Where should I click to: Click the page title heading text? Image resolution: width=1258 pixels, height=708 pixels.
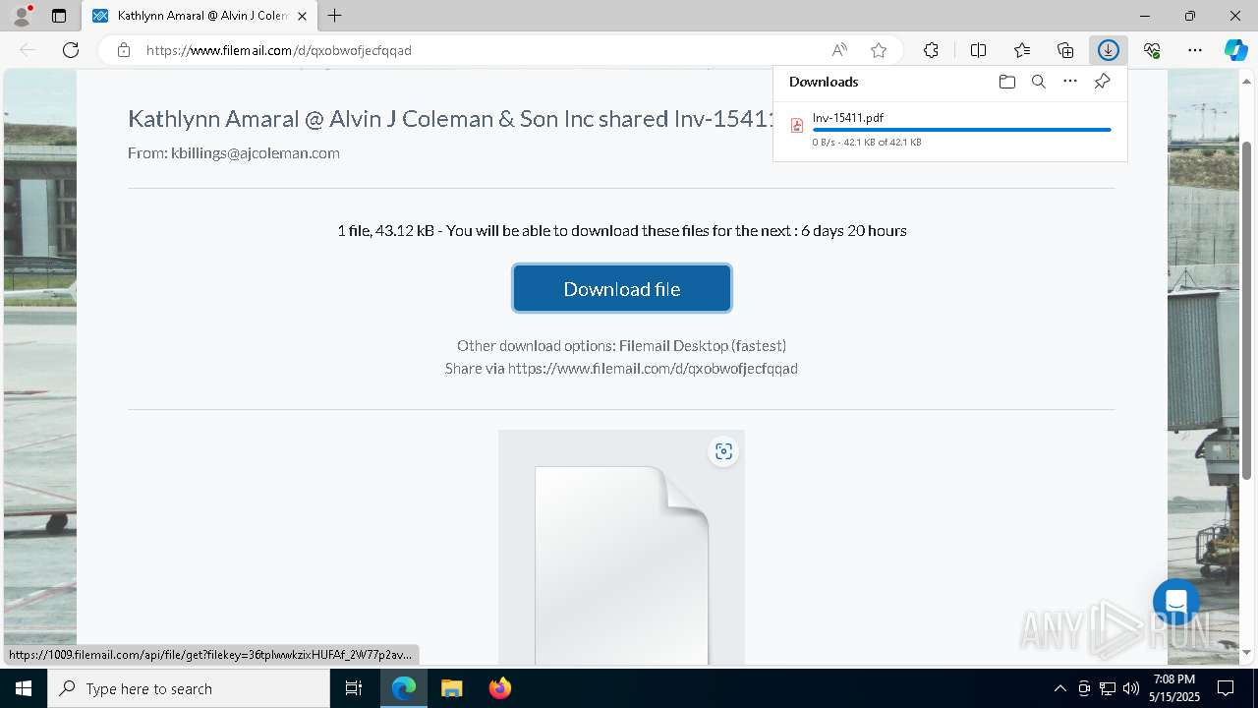pos(450,119)
